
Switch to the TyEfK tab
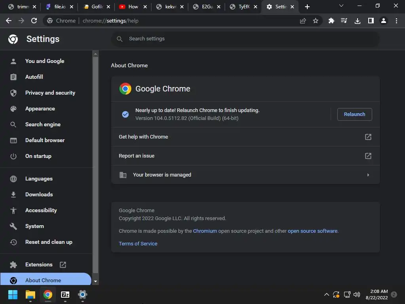[244, 7]
